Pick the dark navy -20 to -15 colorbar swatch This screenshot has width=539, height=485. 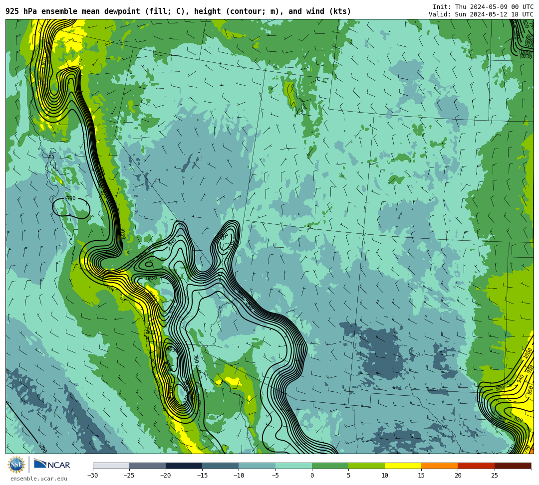pyautogui.click(x=184, y=466)
